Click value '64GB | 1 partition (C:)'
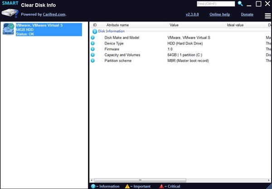 tap(185, 55)
